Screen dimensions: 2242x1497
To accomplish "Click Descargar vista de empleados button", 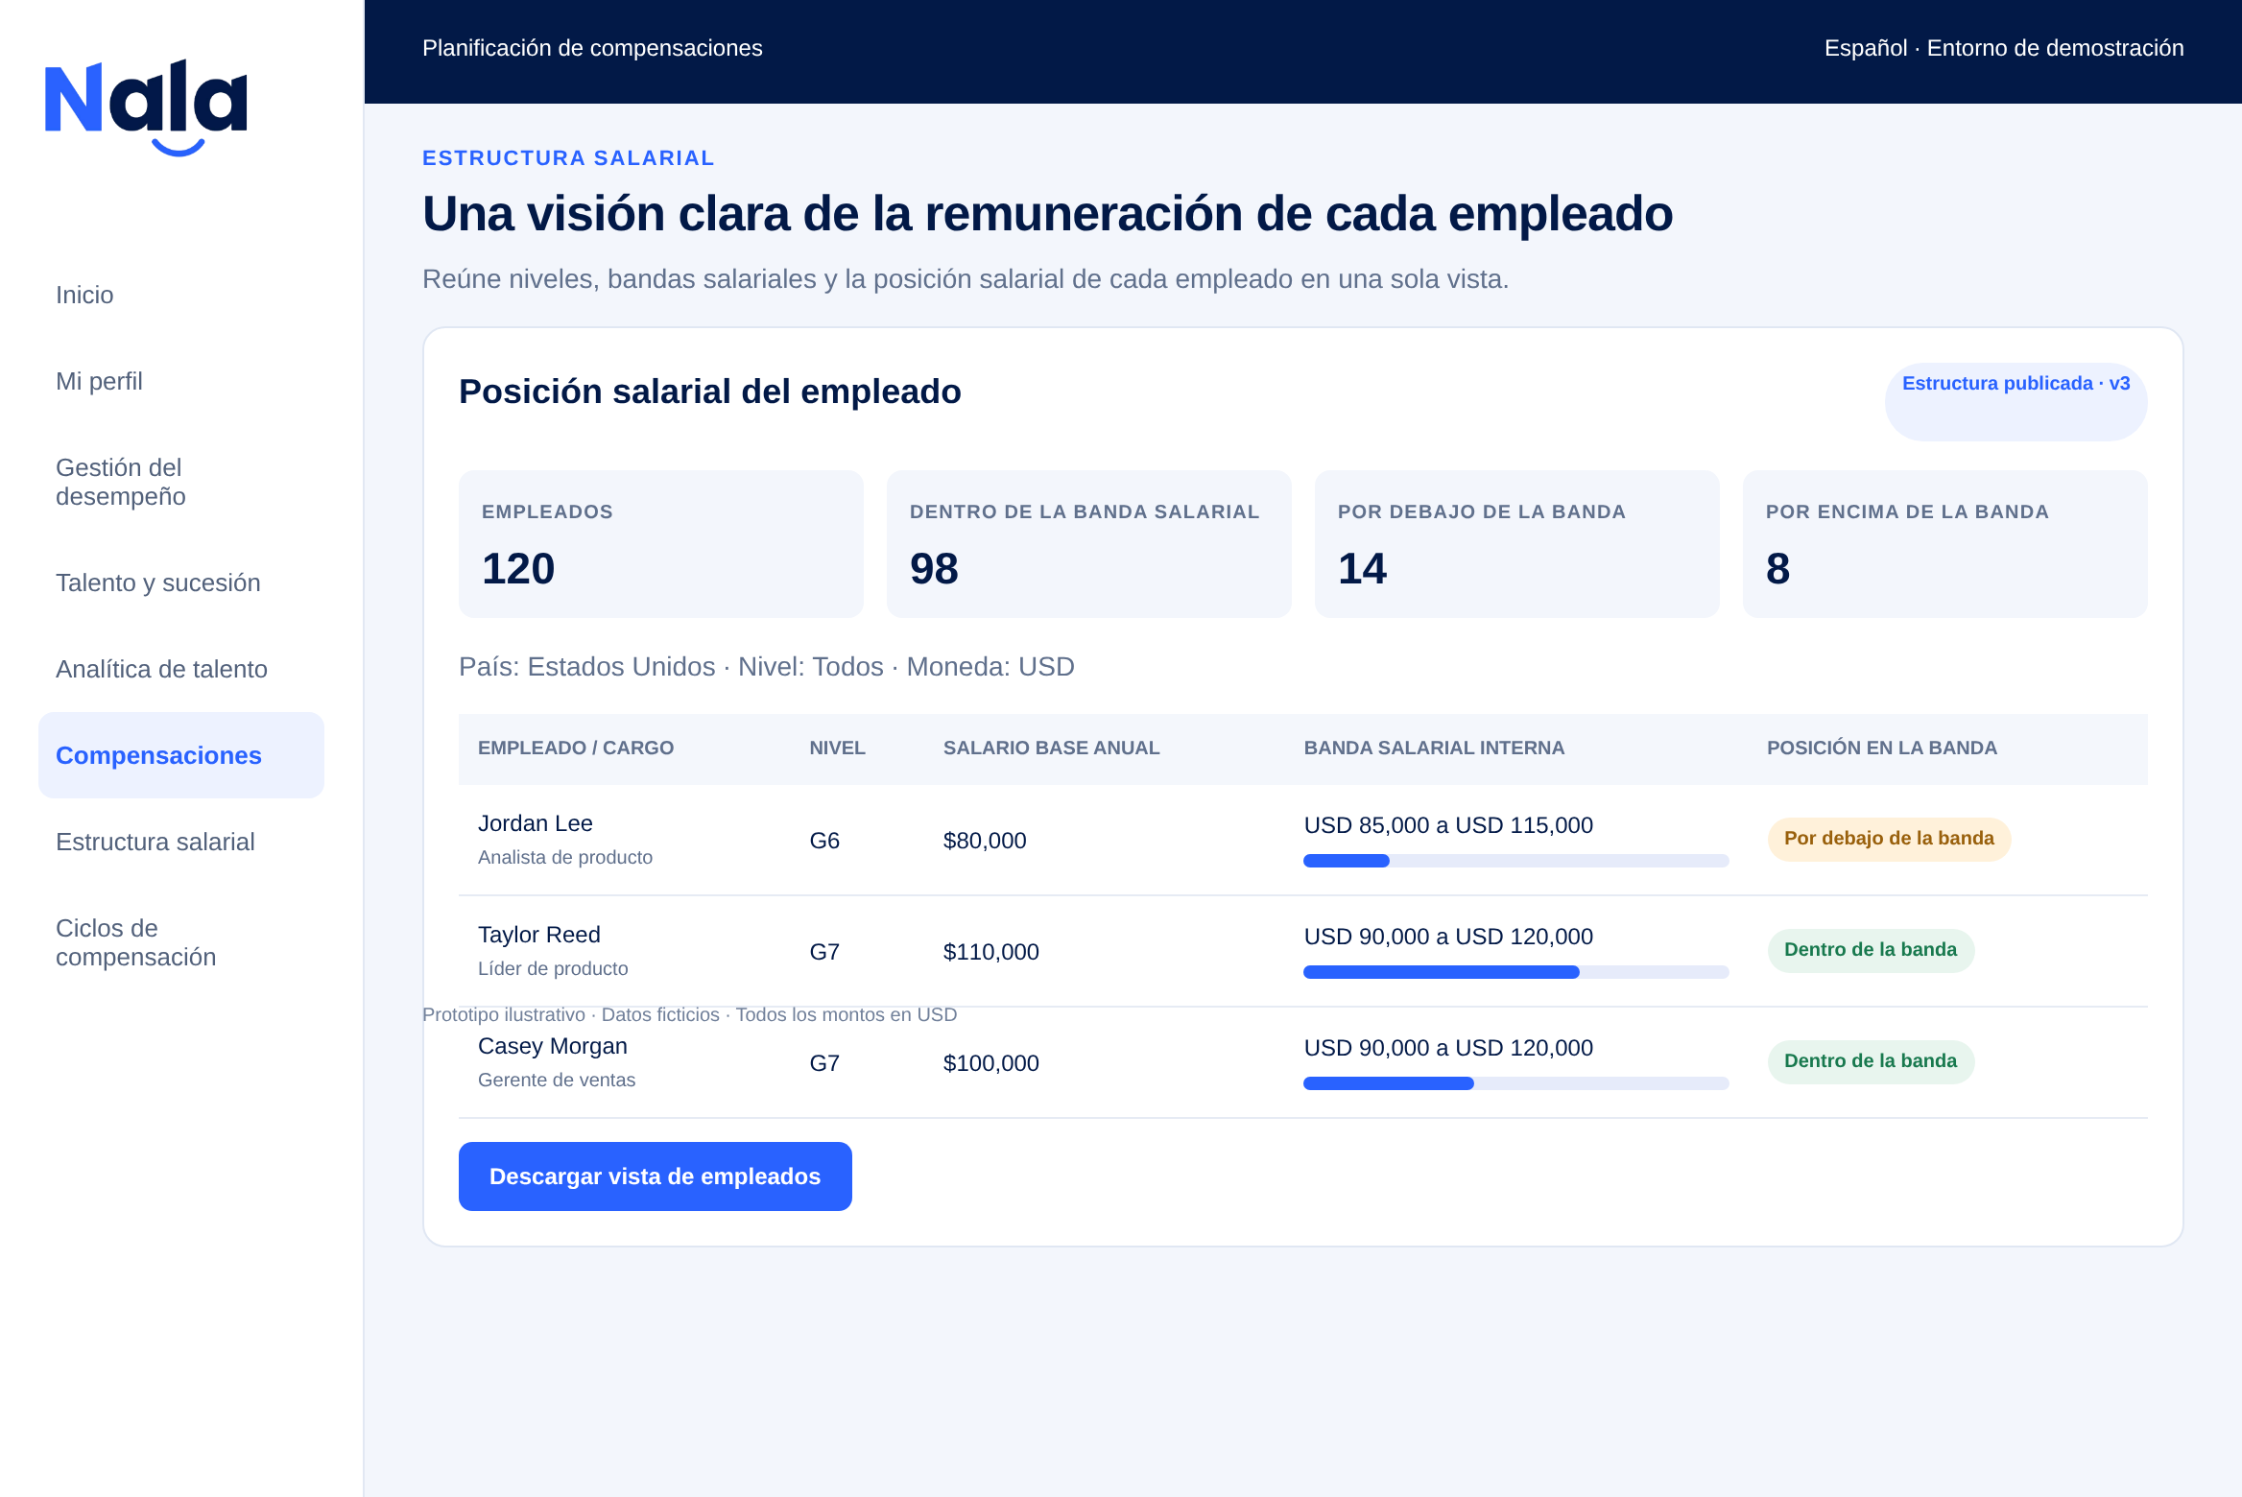I will (x=656, y=1176).
